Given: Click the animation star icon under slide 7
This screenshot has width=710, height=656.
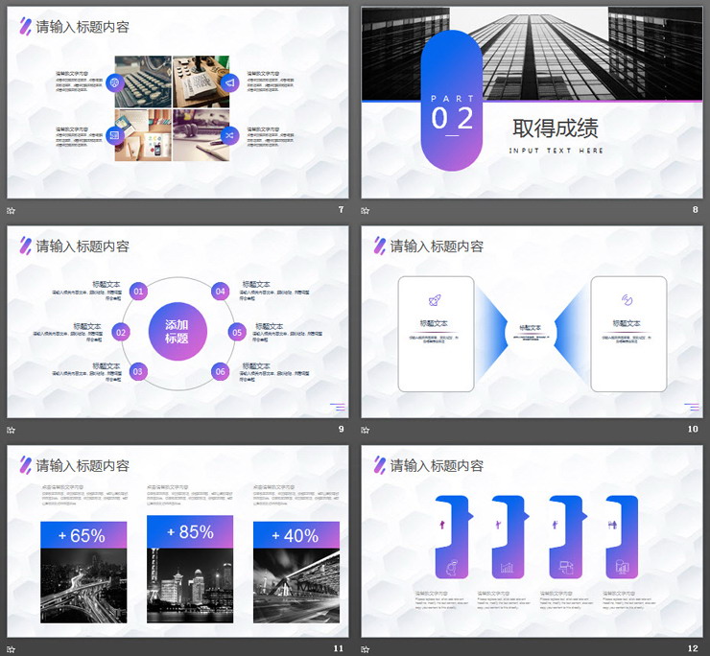Looking at the screenshot, I should (12, 211).
